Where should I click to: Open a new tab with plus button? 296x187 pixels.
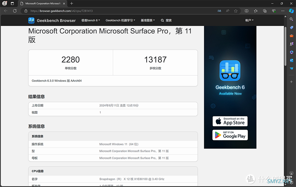(x=72, y=3)
